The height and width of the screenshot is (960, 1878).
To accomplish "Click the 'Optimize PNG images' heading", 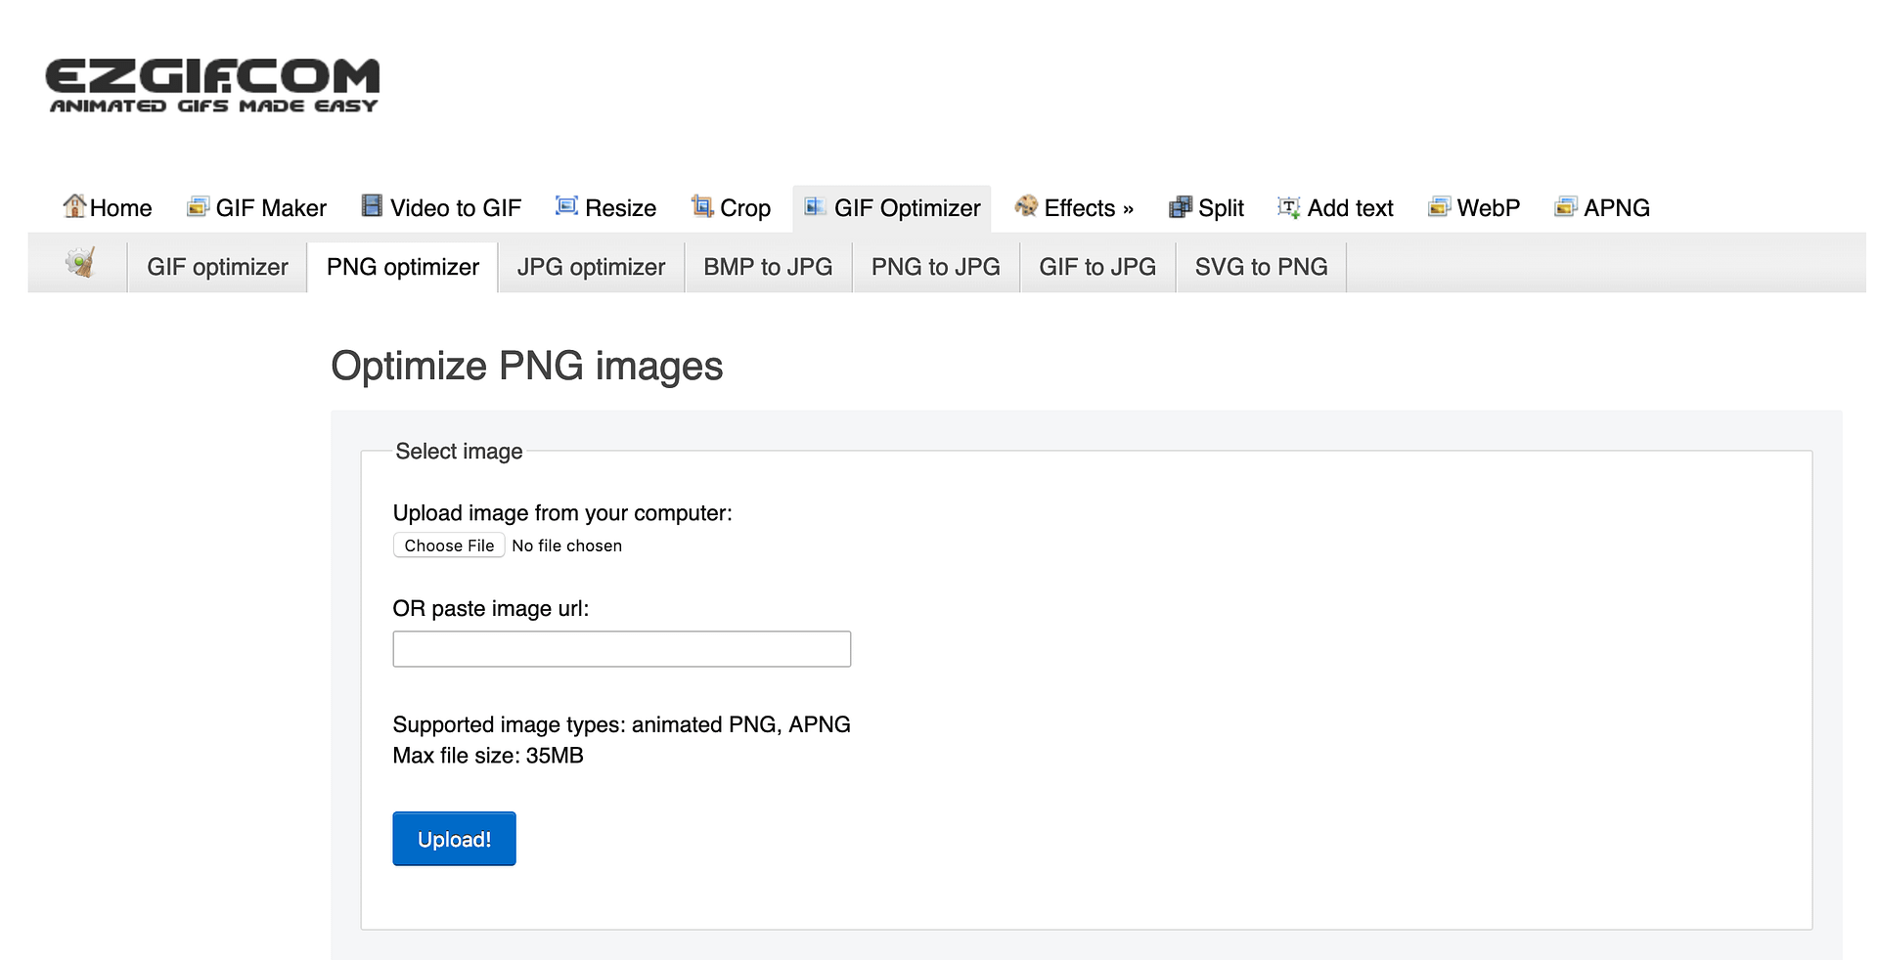I will 526,367.
